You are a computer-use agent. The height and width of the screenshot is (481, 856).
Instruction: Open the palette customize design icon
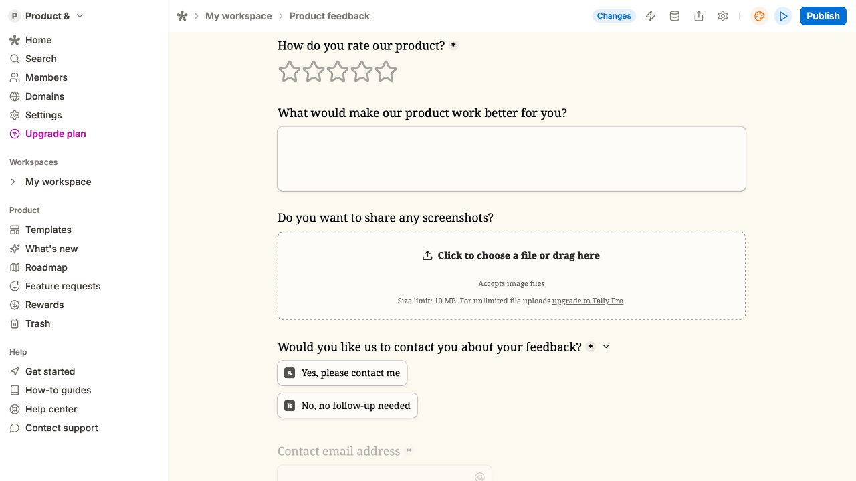pyautogui.click(x=759, y=16)
